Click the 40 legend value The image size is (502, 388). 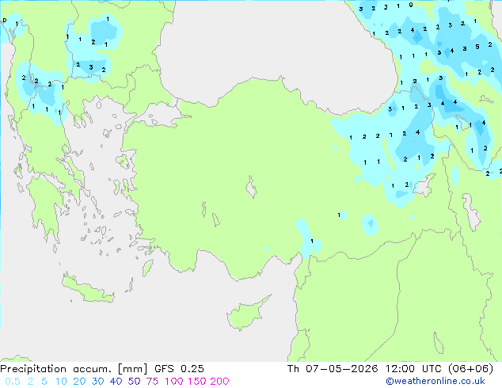coord(116,382)
